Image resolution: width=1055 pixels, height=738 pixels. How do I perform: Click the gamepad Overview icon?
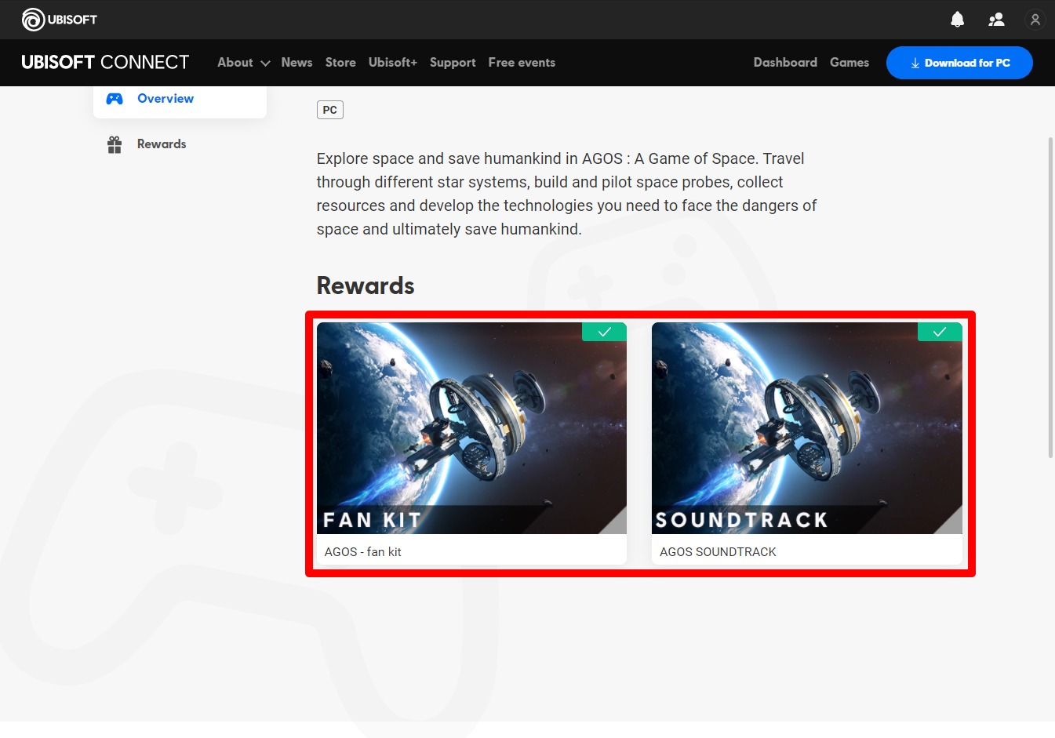click(115, 99)
